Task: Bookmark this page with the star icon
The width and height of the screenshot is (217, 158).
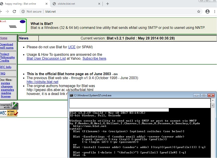Action: [x=199, y=11]
